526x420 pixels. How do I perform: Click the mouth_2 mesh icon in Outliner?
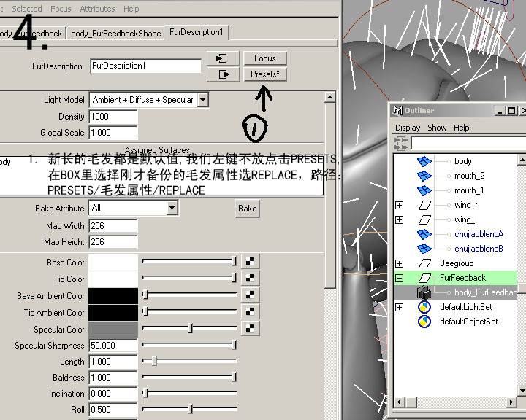point(424,176)
